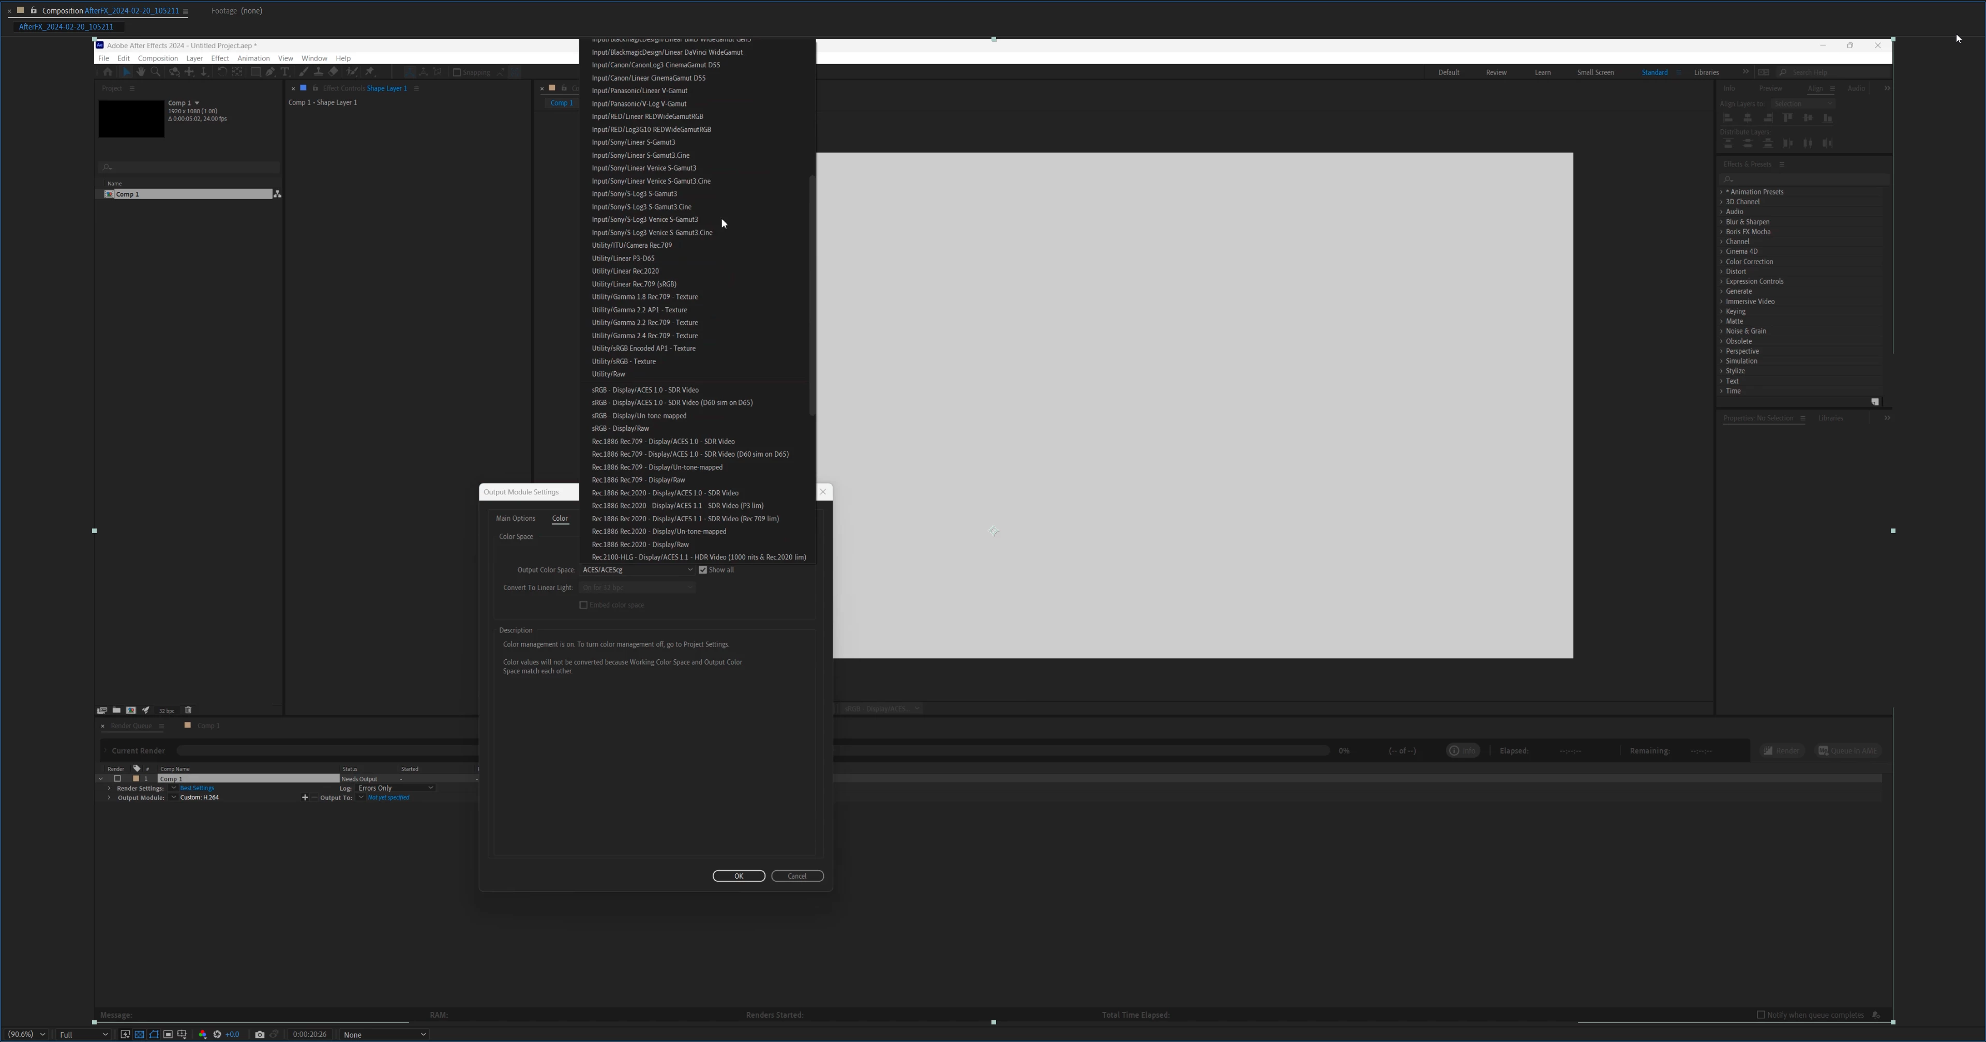This screenshot has height=1042, width=1986.
Task: Enable Notify when queue completes
Action: (x=1761, y=1014)
